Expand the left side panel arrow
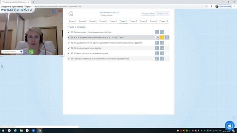The height and width of the screenshot is (133, 237). pyautogui.click(x=2, y=66)
